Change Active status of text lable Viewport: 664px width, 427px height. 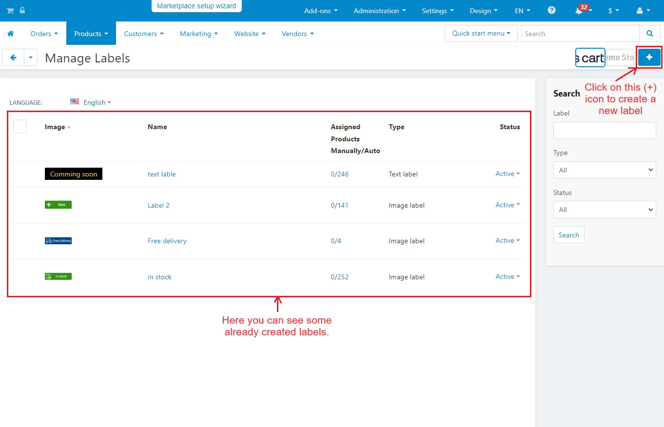pyautogui.click(x=508, y=174)
